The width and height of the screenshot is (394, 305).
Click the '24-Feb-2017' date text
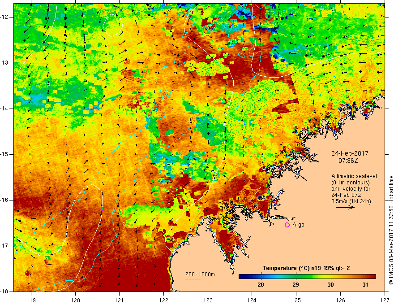(x=350, y=153)
